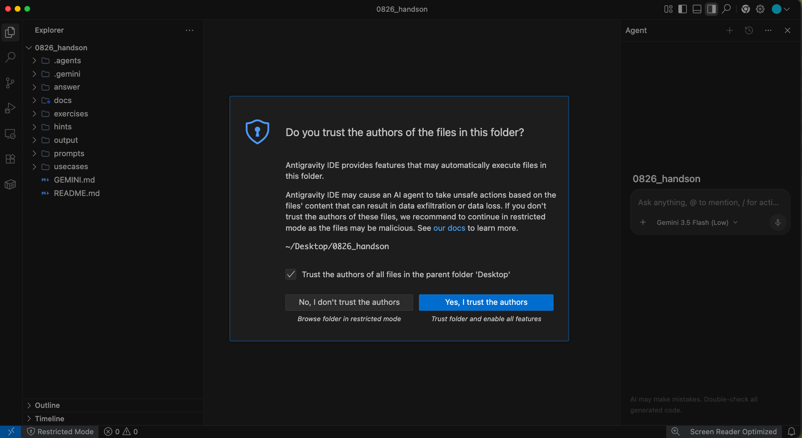Click Screen Reader Optimized status item
This screenshot has height=438, width=802.
pos(733,432)
